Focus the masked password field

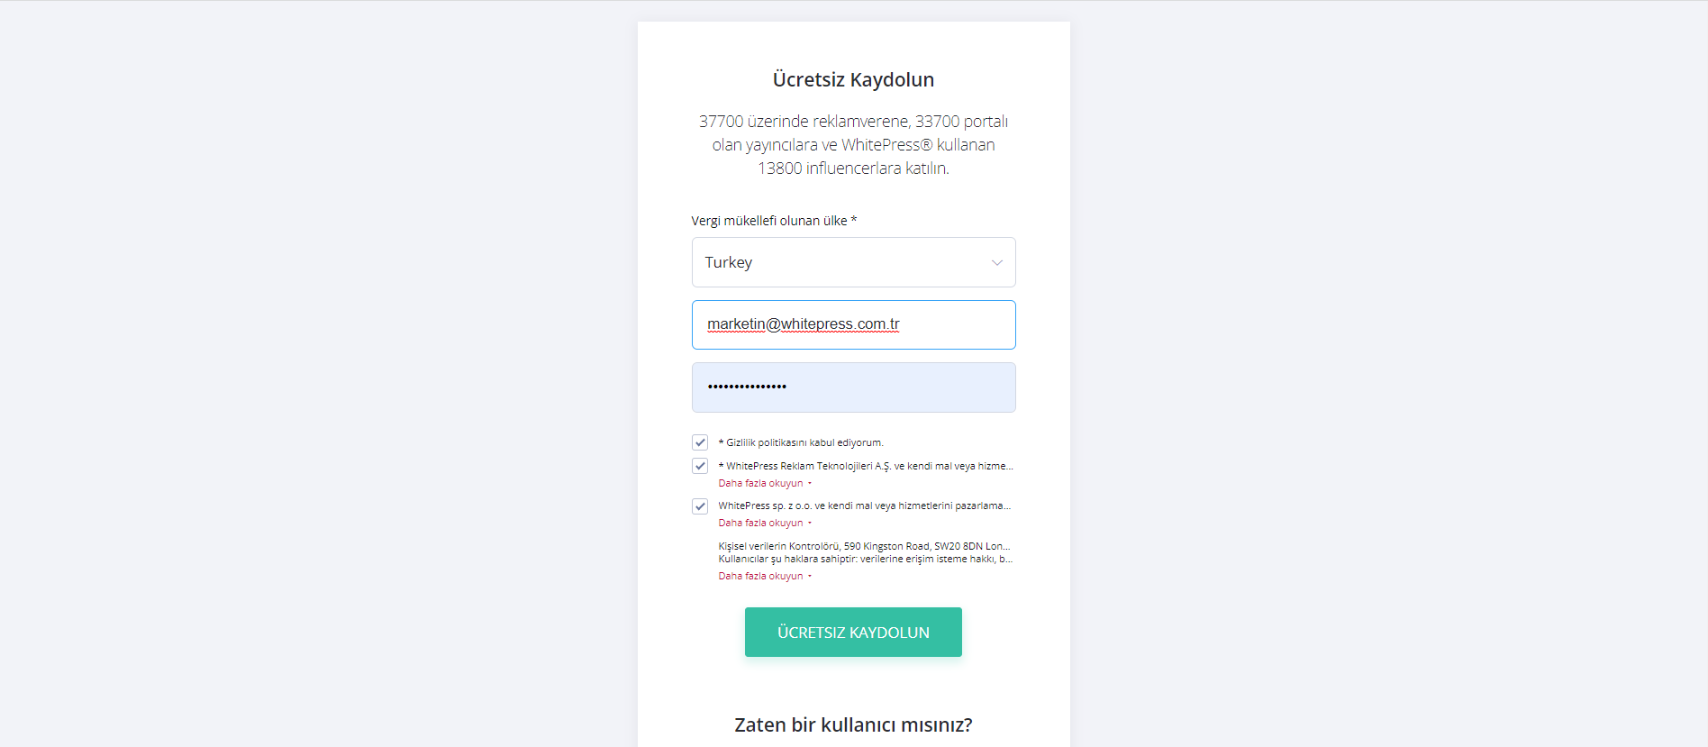click(853, 387)
